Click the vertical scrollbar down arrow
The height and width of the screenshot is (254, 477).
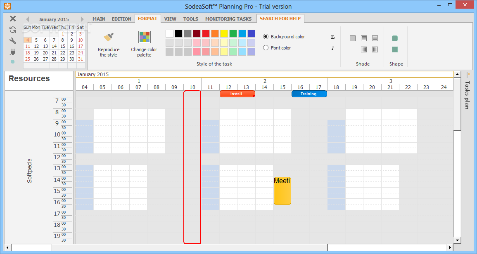[457, 240]
